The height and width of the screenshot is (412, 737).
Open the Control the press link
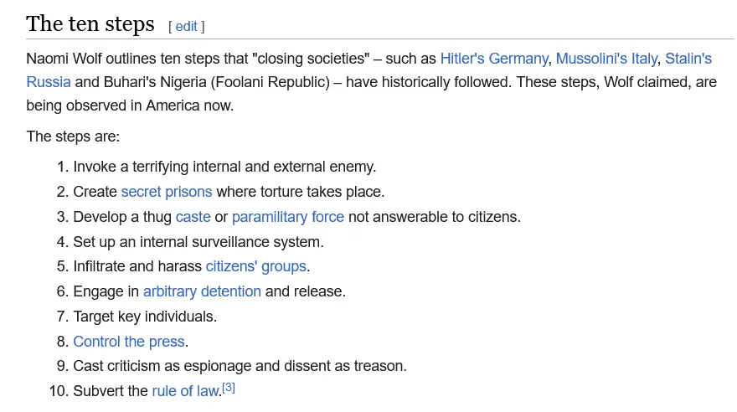click(x=128, y=342)
